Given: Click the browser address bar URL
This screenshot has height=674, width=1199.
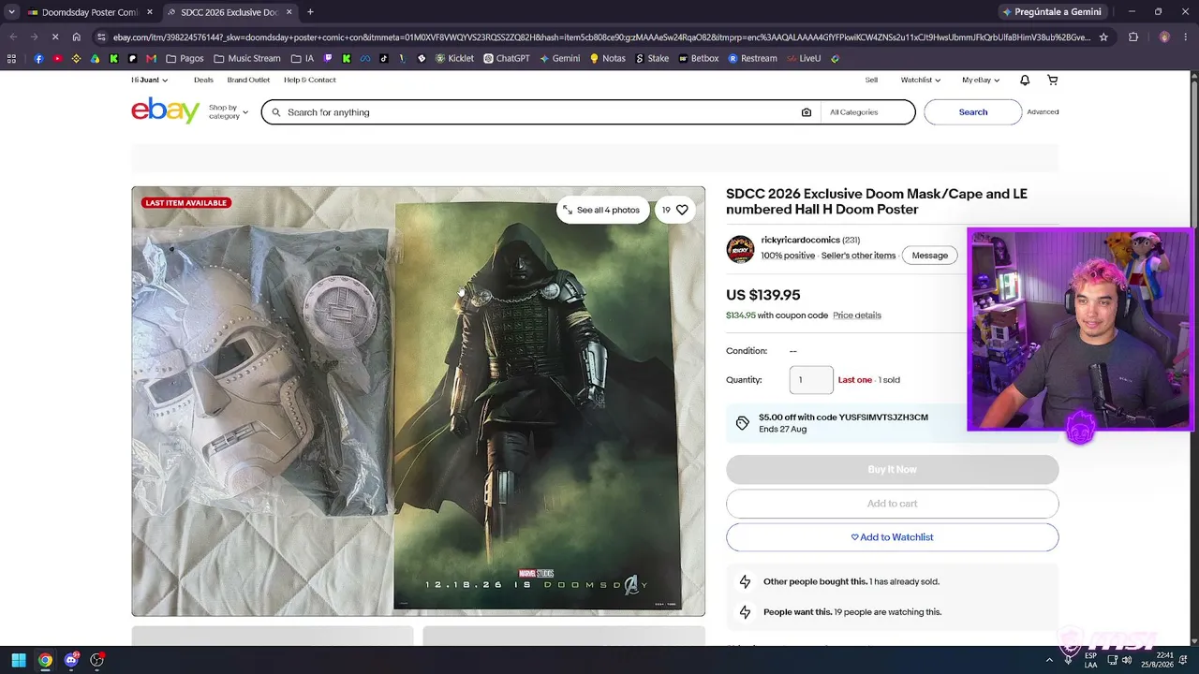Looking at the screenshot, I should pyautogui.click(x=599, y=37).
